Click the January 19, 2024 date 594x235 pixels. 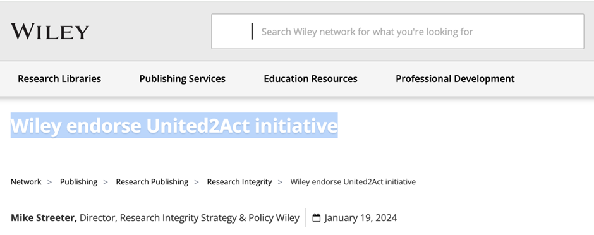(x=361, y=218)
